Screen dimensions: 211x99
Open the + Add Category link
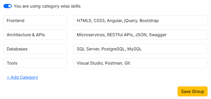[x=22, y=77]
